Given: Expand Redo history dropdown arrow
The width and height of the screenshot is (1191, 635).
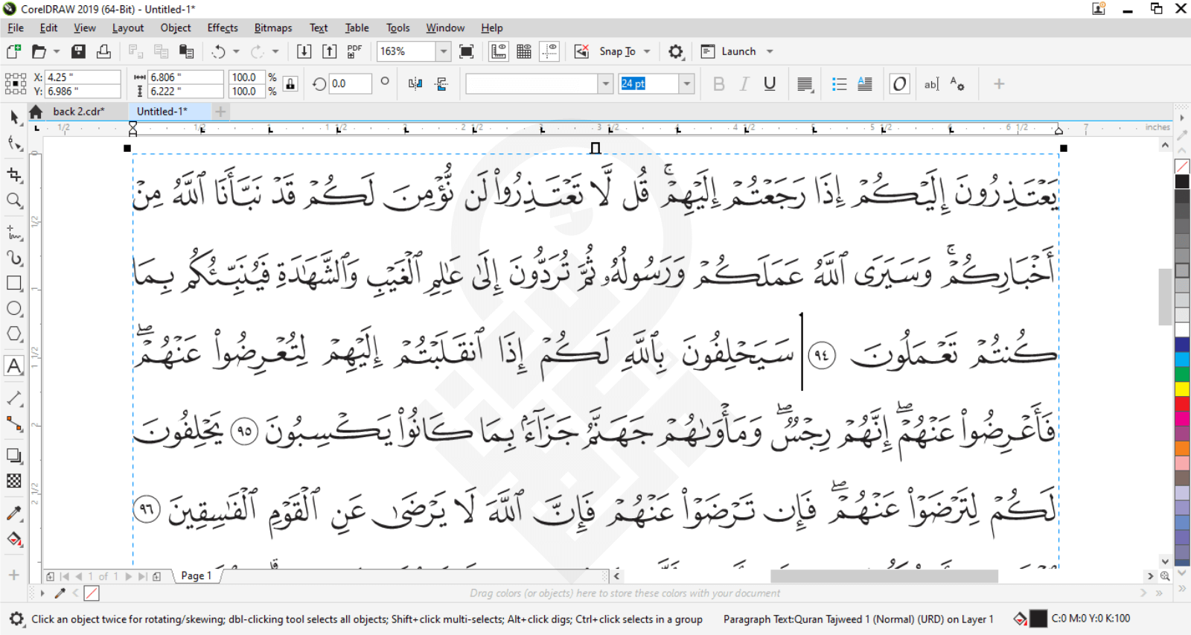Looking at the screenshot, I should pos(275,51).
